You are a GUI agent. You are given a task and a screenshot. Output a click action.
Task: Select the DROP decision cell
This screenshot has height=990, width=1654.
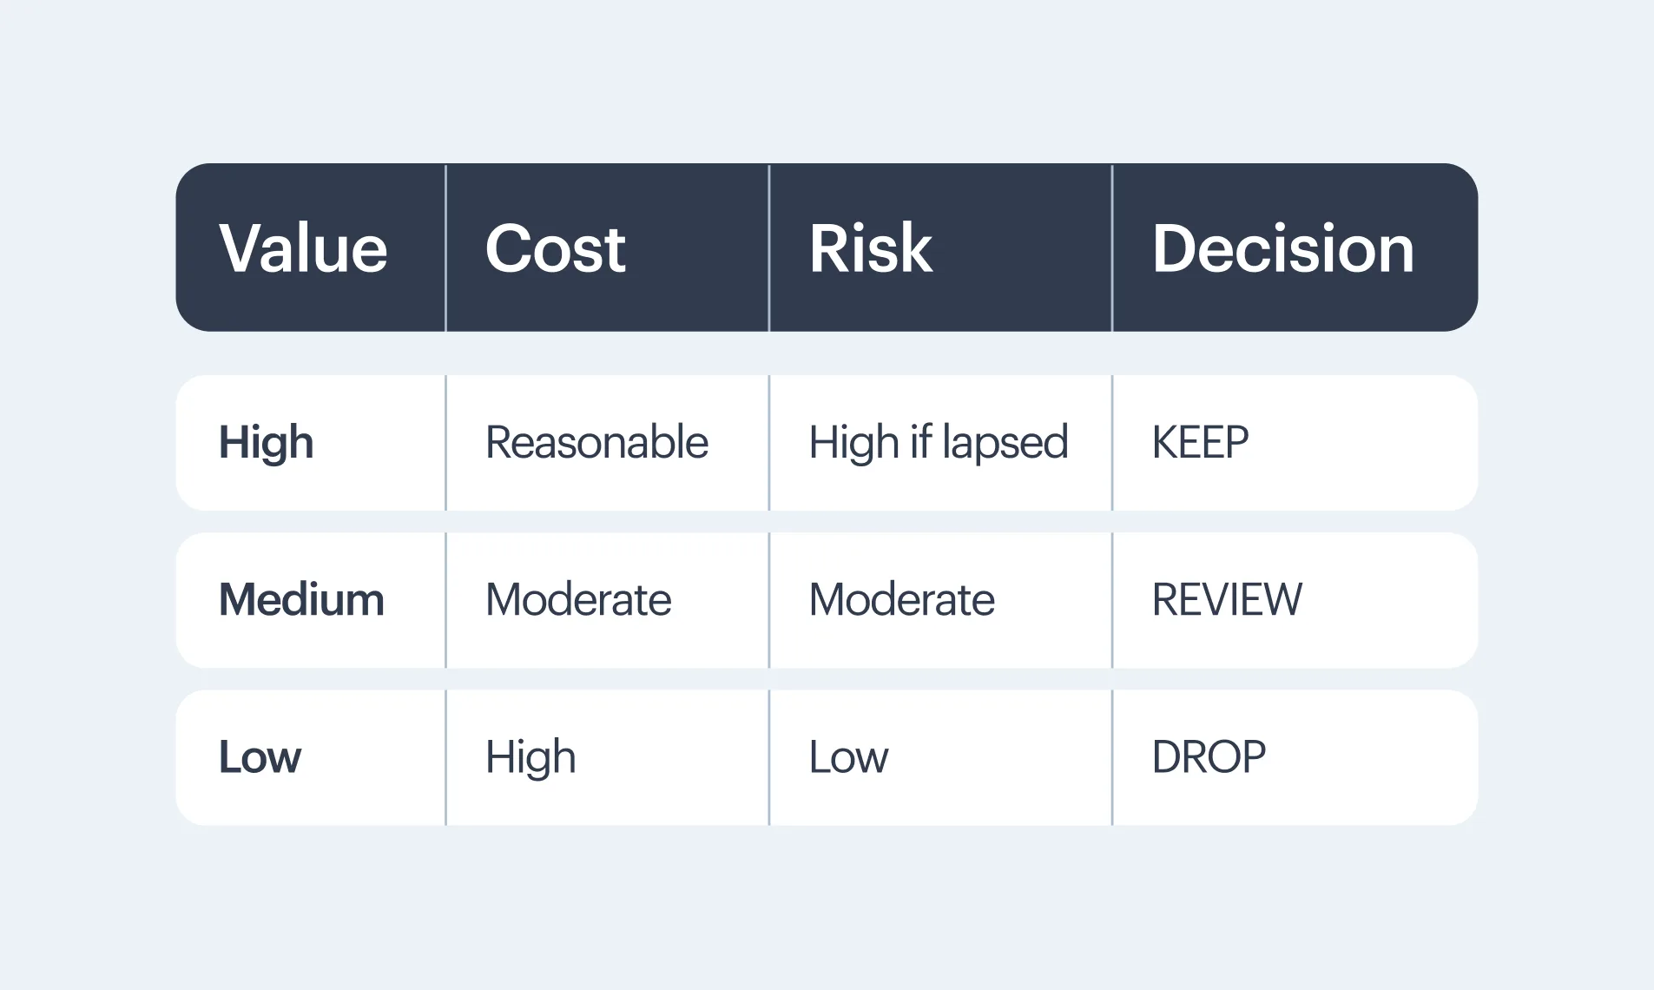[x=1209, y=757]
